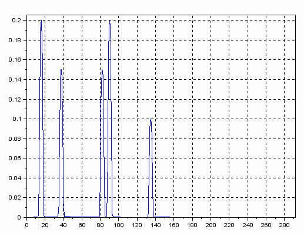Click the x-axis origin label 0
The height and width of the screenshot is (233, 304).
click(26, 225)
